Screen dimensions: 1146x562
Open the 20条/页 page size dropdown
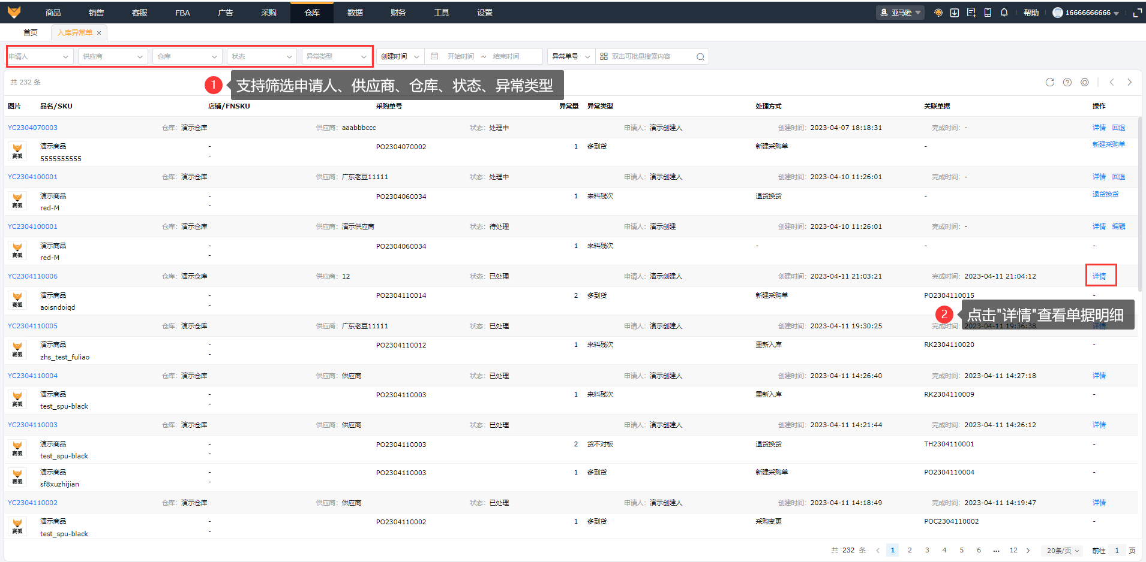[1063, 551]
